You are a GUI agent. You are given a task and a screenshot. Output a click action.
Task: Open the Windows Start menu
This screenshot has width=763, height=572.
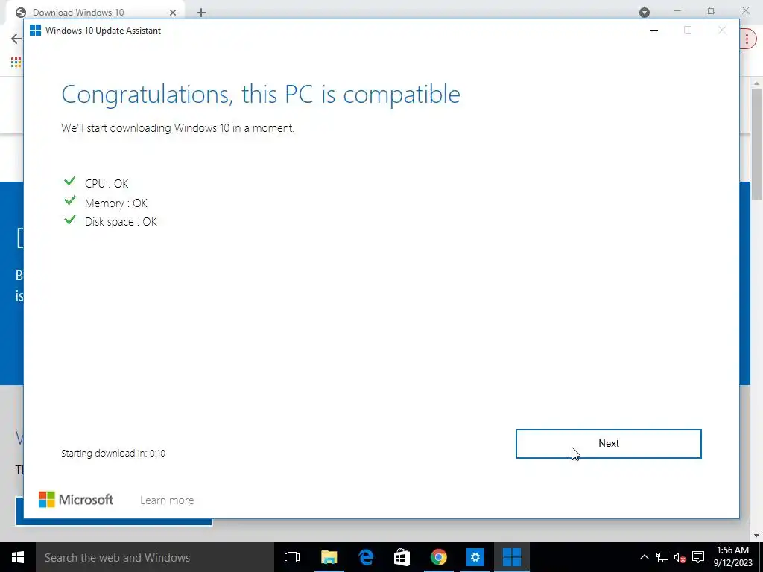pos(18,557)
